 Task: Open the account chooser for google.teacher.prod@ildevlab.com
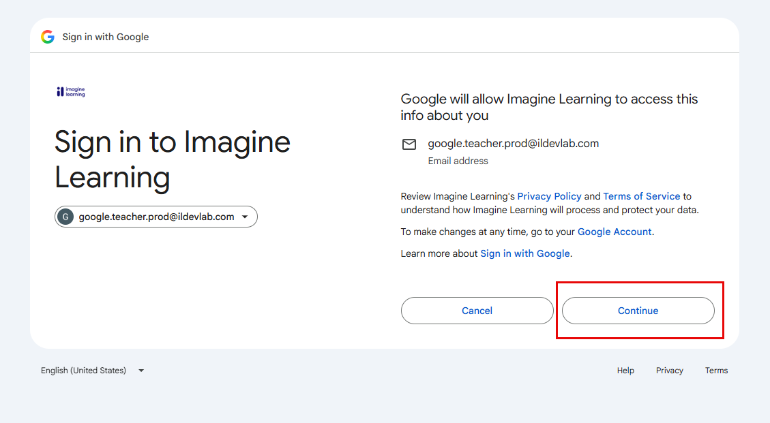click(156, 217)
